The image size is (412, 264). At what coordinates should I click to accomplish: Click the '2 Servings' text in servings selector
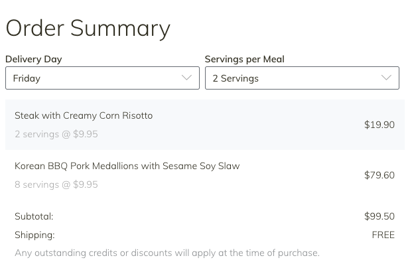click(x=236, y=78)
